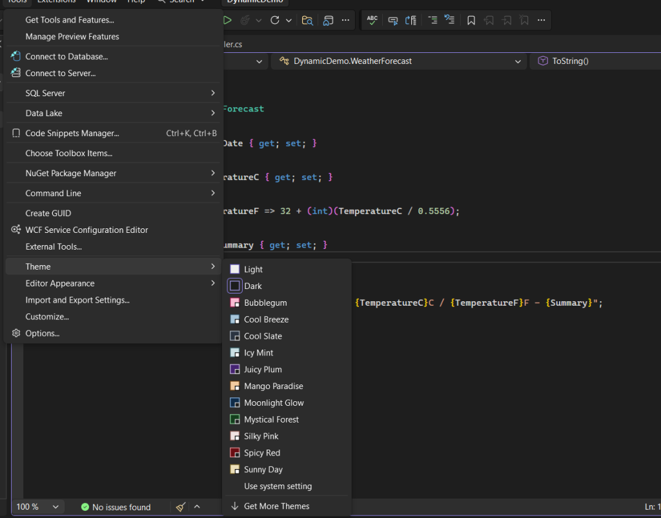Click the Connect to Database icon
Viewport: 661px width, 518px height.
click(x=15, y=56)
